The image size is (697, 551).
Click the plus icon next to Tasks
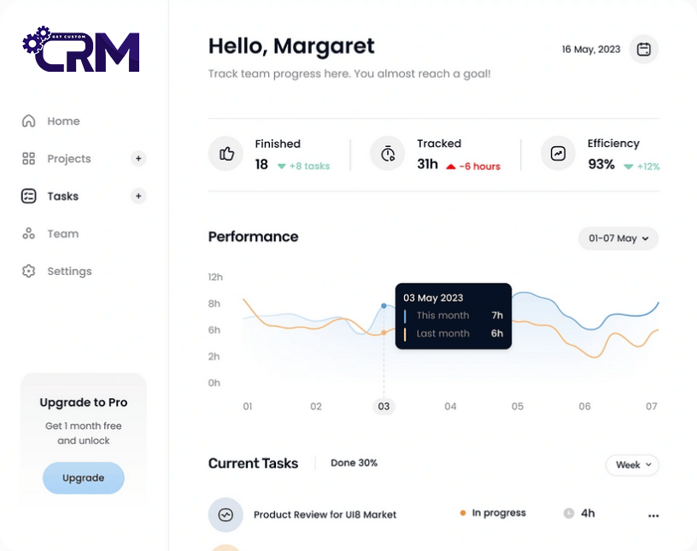coord(138,196)
